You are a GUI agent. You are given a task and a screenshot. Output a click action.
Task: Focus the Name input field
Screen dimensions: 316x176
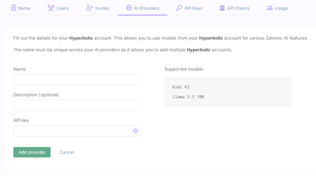tap(77, 80)
